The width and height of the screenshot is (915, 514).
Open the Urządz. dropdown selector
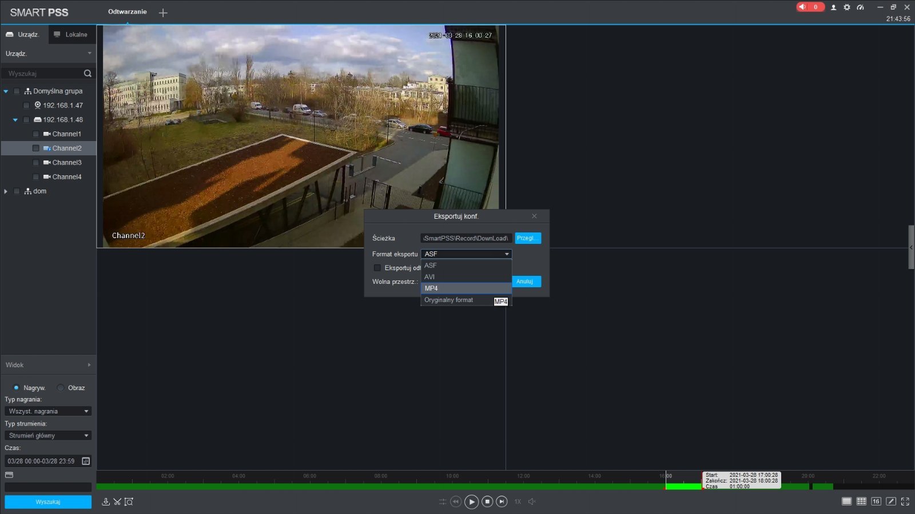click(48, 54)
